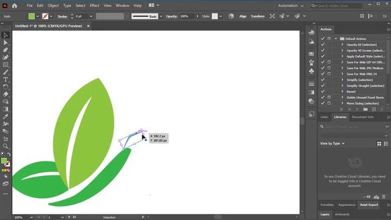This screenshot has height=220, width=391.
Task: Toggle dialog box for Delete Unused Panel Items
Action: pyautogui.click(x=329, y=97)
